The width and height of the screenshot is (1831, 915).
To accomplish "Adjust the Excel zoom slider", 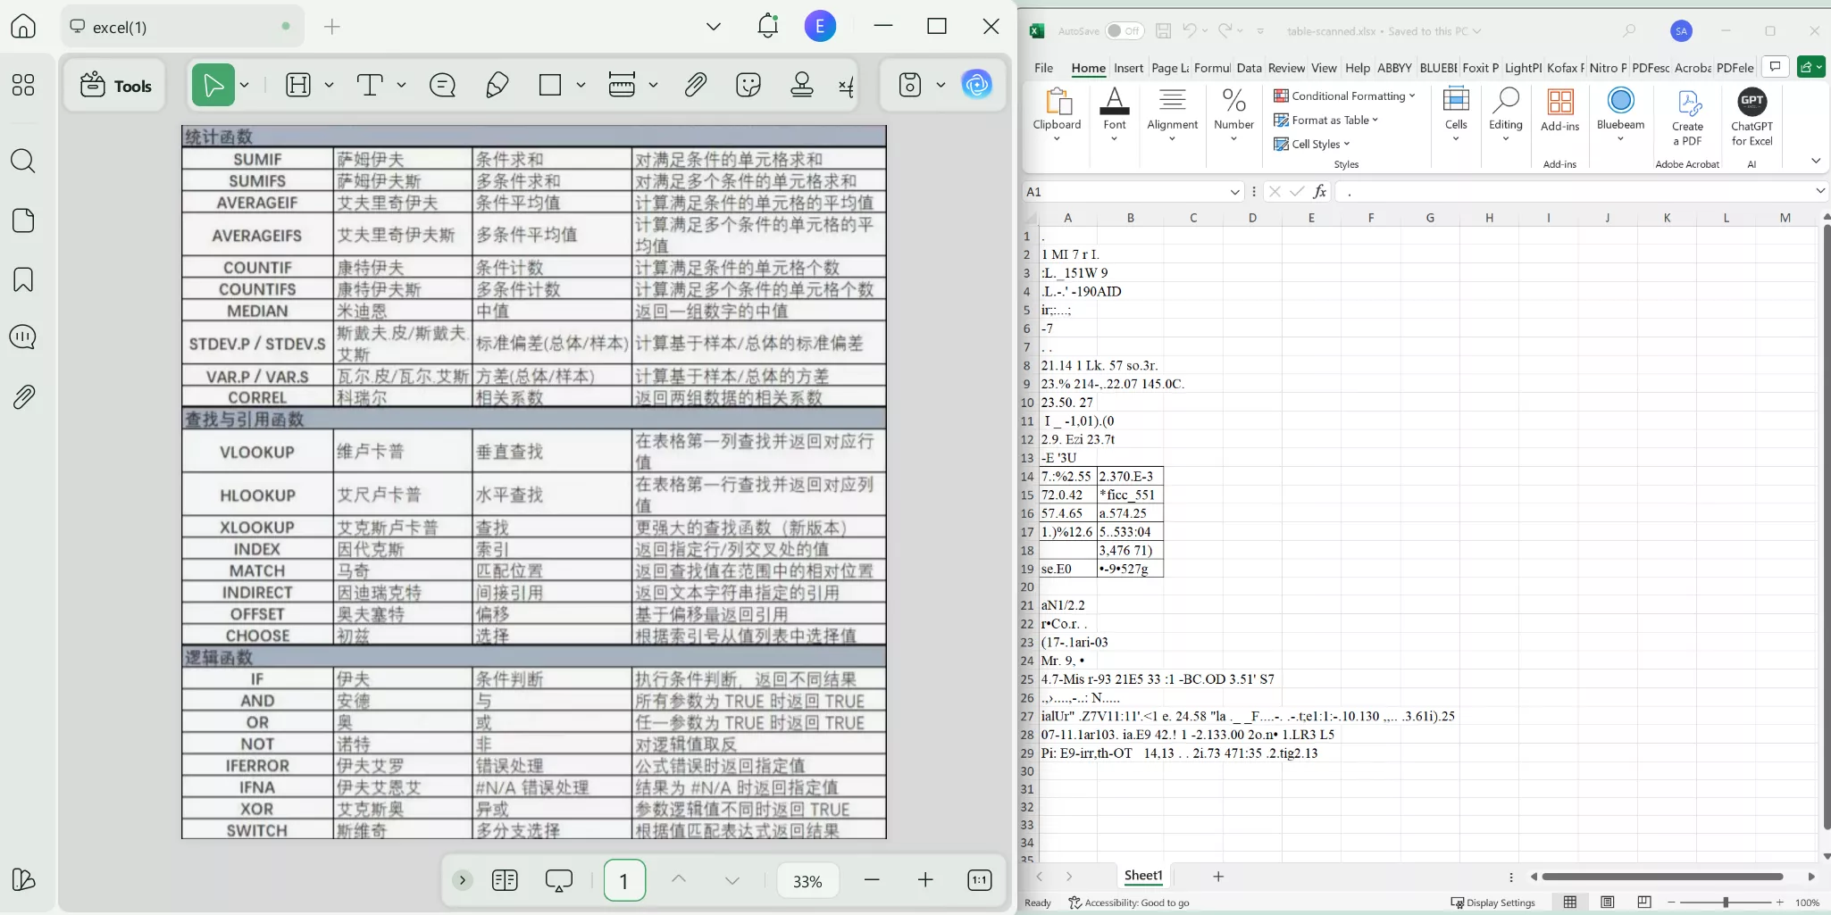I will 1724,903.
